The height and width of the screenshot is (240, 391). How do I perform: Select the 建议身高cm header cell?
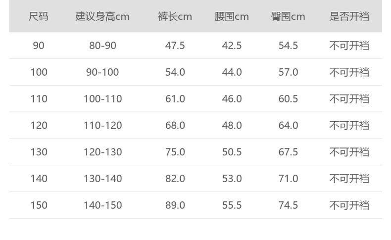102,16
